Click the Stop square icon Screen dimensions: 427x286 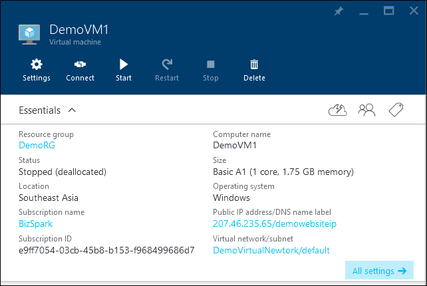[210, 65]
